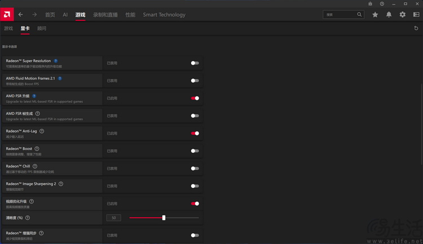Disable the Radeon Anti-Lag toggle

[x=195, y=133]
